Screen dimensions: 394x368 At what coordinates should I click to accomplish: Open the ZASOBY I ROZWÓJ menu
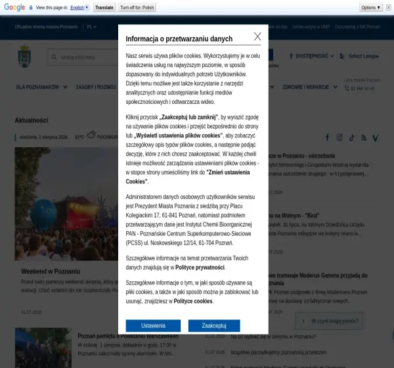[x=96, y=87]
